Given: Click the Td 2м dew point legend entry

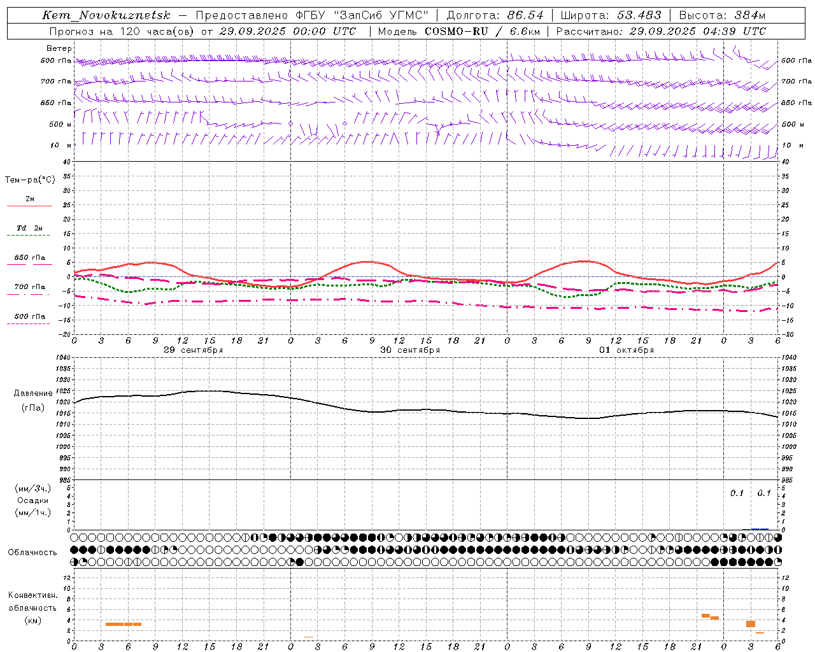Looking at the screenshot, I should click(29, 228).
